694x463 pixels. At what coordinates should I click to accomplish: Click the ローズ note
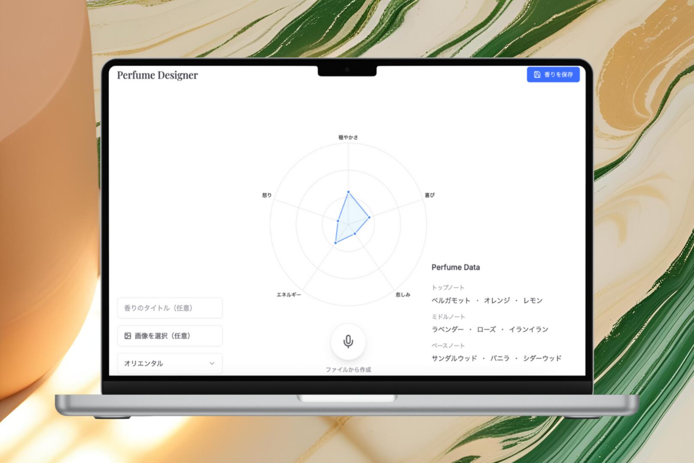point(487,329)
